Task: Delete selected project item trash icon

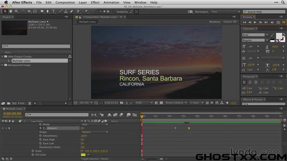Action: click(x=30, y=103)
